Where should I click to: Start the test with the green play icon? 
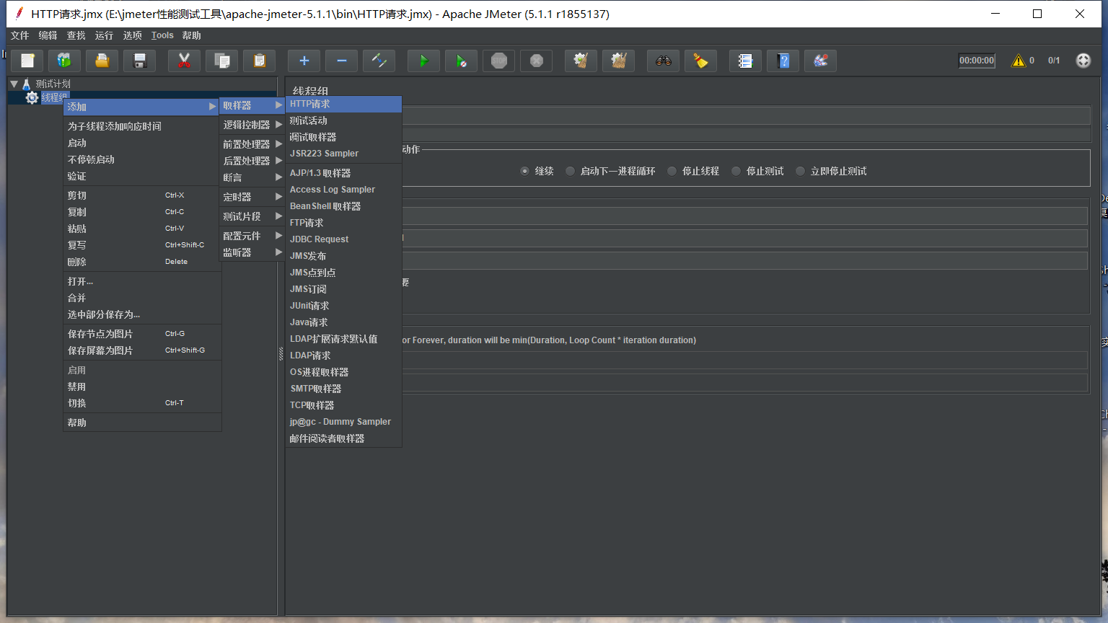pos(424,61)
